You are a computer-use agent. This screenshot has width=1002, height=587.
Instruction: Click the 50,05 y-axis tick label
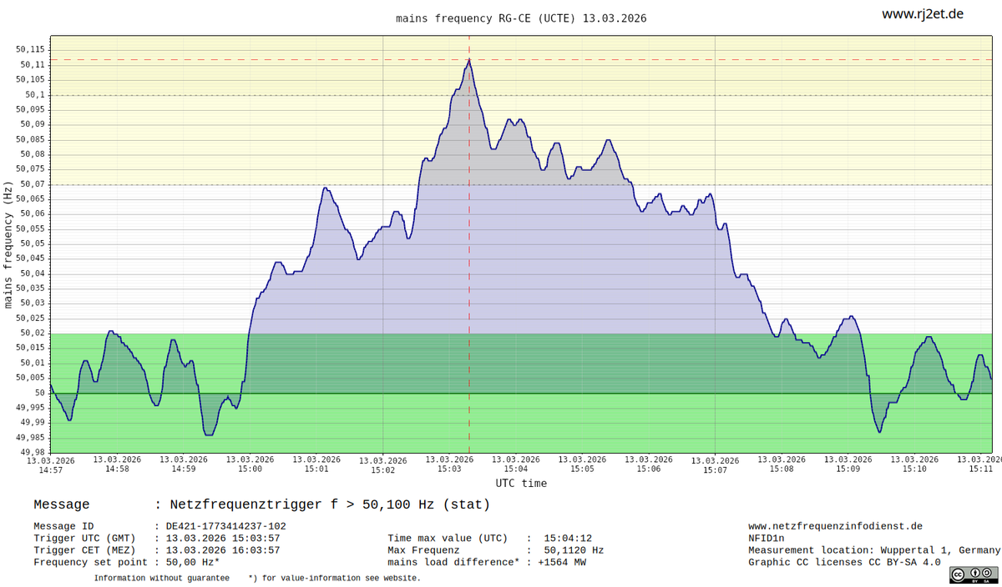coord(33,243)
